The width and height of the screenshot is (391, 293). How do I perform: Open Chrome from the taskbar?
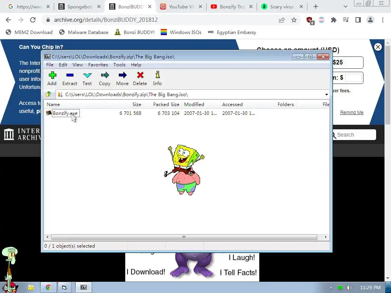point(48,288)
